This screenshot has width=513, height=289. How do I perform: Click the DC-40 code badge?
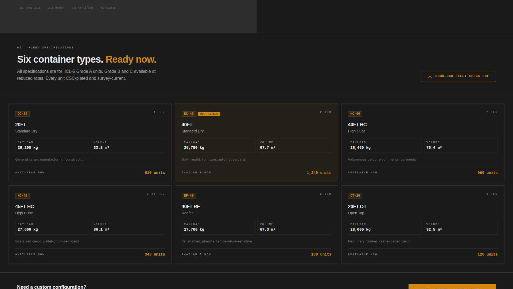(189, 114)
